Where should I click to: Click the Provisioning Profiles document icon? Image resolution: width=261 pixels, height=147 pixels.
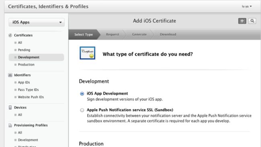tap(10, 125)
